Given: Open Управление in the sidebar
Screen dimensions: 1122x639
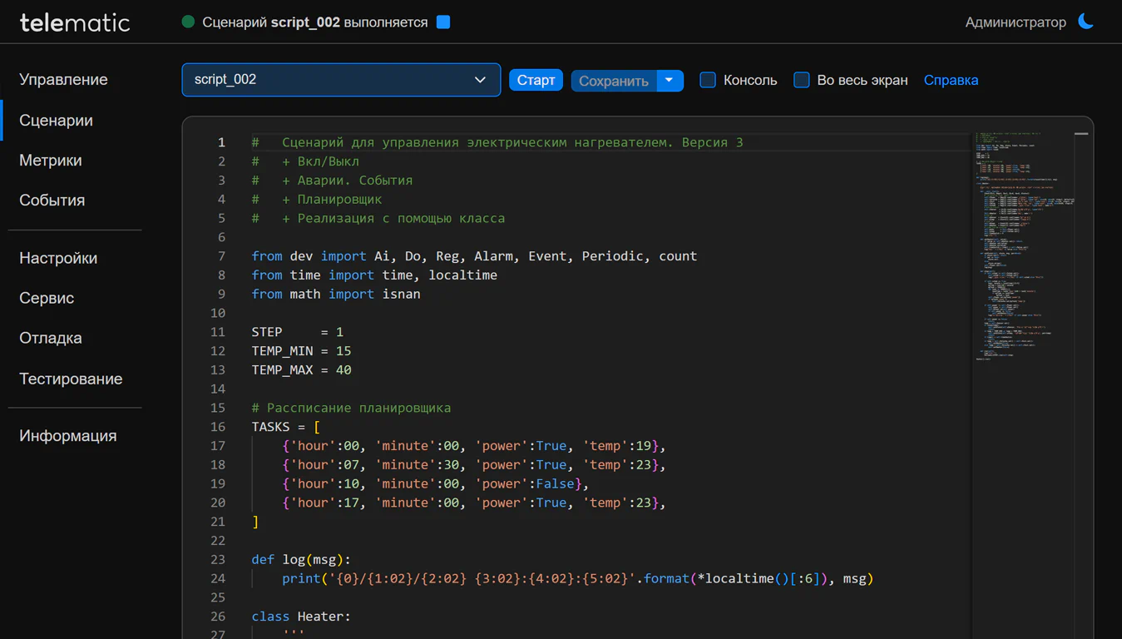Looking at the screenshot, I should pyautogui.click(x=63, y=80).
